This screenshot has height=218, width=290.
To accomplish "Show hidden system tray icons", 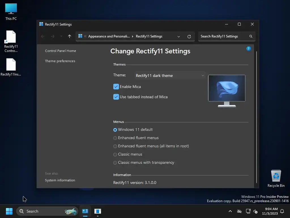I will (x=230, y=211).
